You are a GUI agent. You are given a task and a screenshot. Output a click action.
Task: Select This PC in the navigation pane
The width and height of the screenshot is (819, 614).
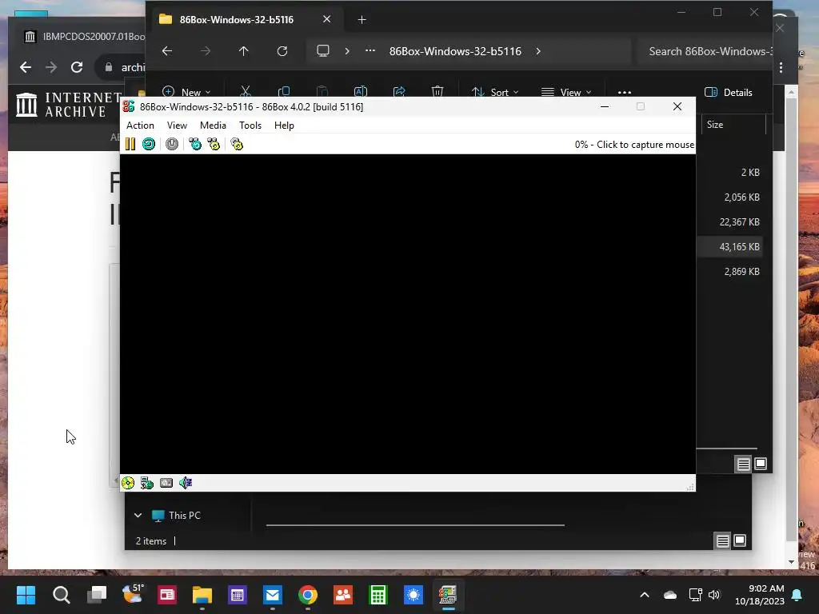(184, 516)
